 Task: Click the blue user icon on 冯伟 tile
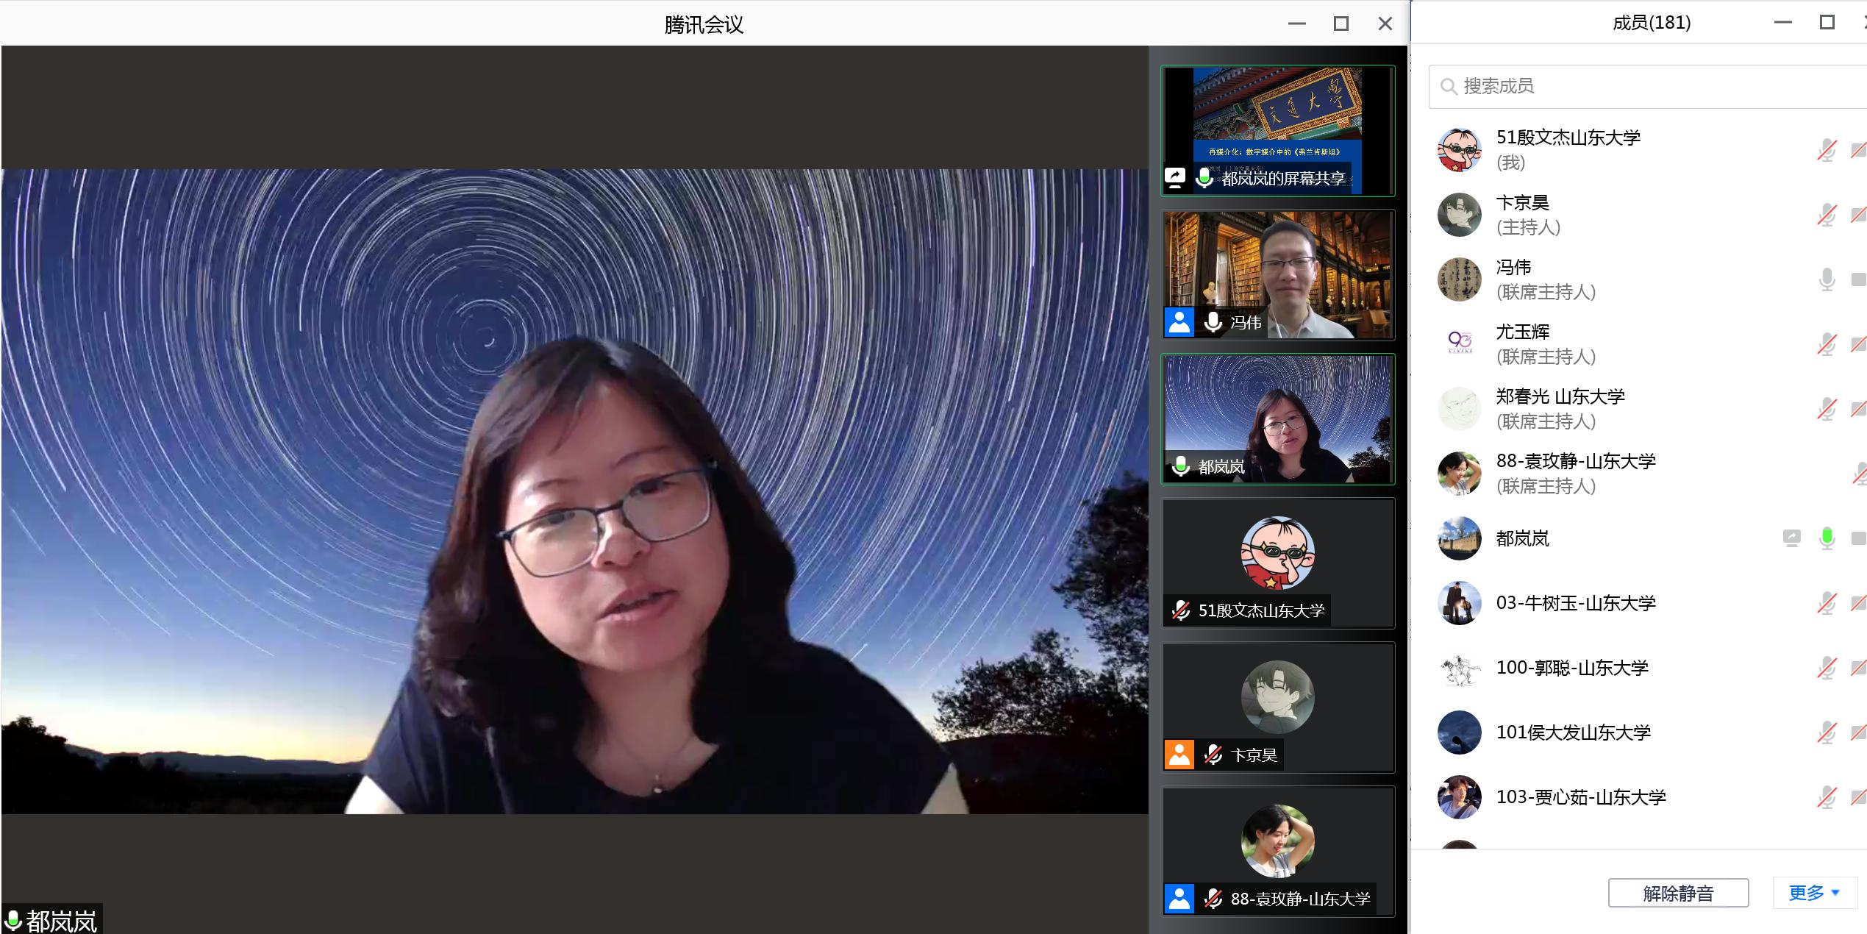[1179, 322]
